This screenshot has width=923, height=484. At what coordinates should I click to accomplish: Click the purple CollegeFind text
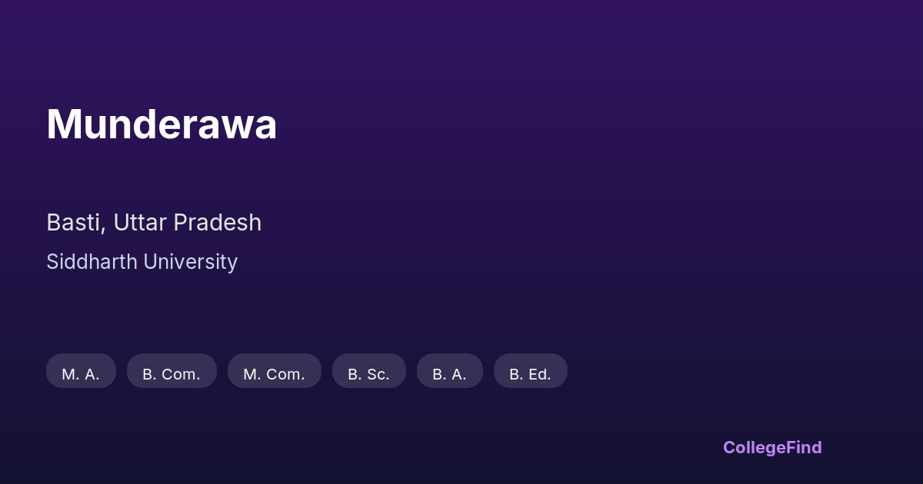771,447
